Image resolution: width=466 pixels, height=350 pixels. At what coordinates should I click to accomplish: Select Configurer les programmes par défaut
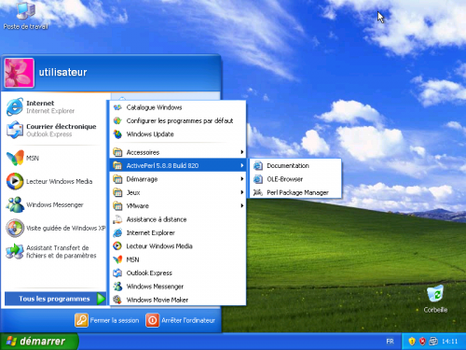[178, 121]
